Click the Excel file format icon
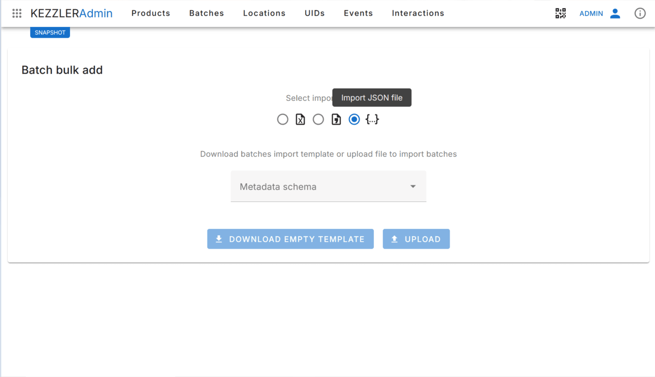This screenshot has height=377, width=655. [x=300, y=120]
